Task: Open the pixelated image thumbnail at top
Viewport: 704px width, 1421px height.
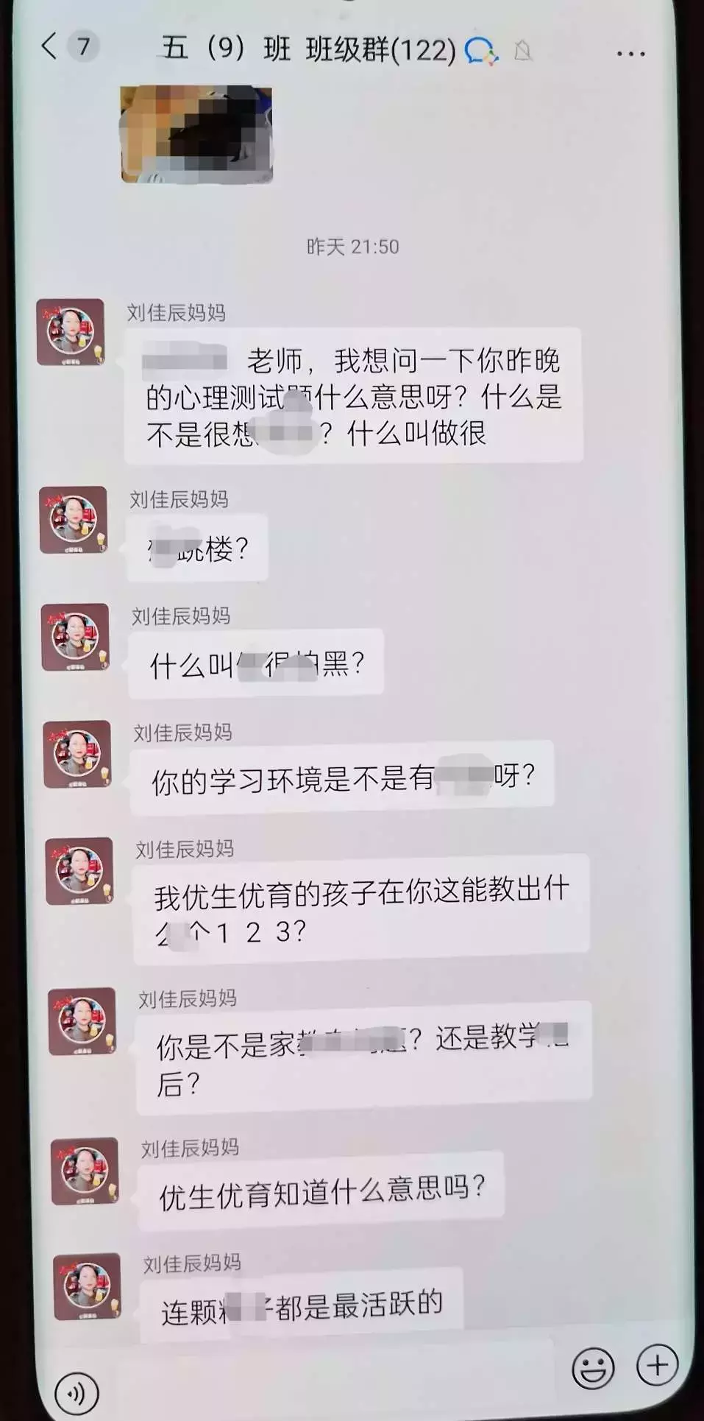Action: pyautogui.click(x=196, y=134)
